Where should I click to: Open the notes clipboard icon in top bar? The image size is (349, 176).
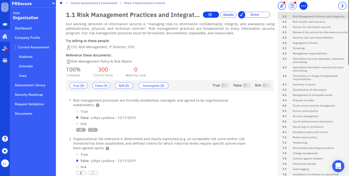coord(293,6)
